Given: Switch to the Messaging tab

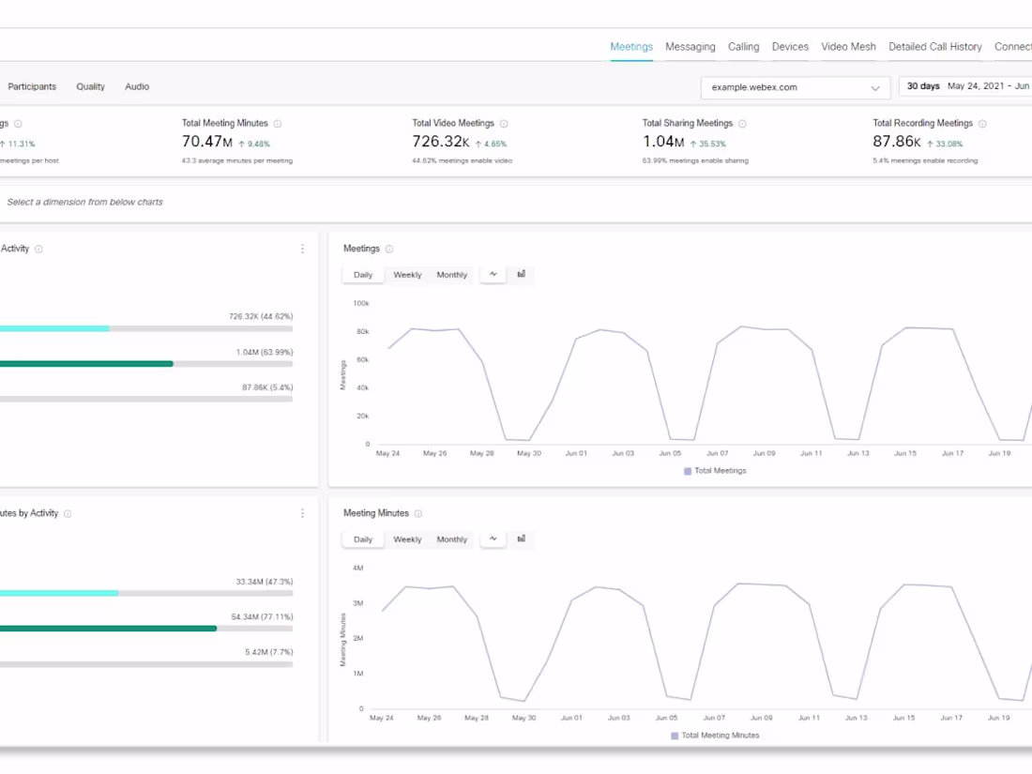Looking at the screenshot, I should (x=690, y=47).
